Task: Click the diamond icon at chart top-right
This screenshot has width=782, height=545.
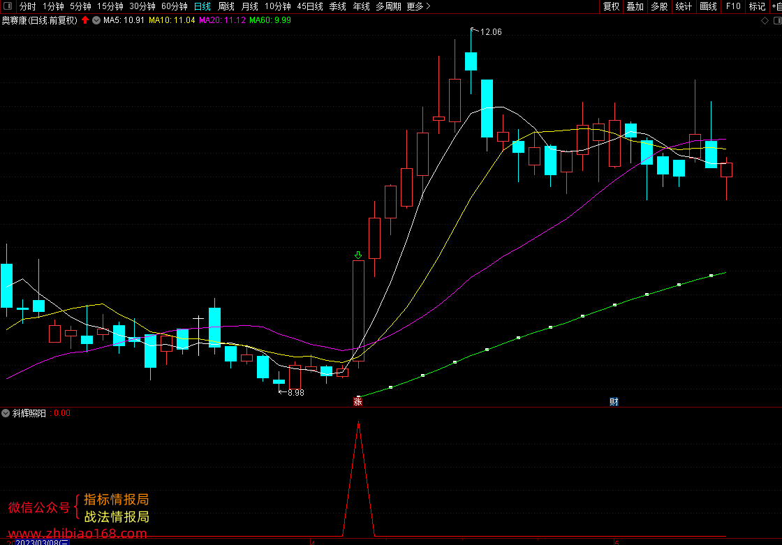Action: click(765, 20)
